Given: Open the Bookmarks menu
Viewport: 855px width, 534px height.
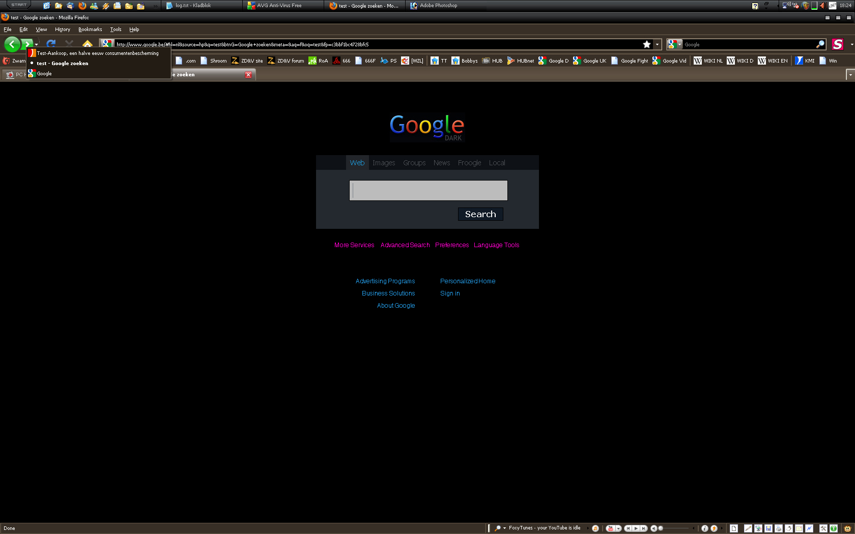Looking at the screenshot, I should click(x=90, y=29).
